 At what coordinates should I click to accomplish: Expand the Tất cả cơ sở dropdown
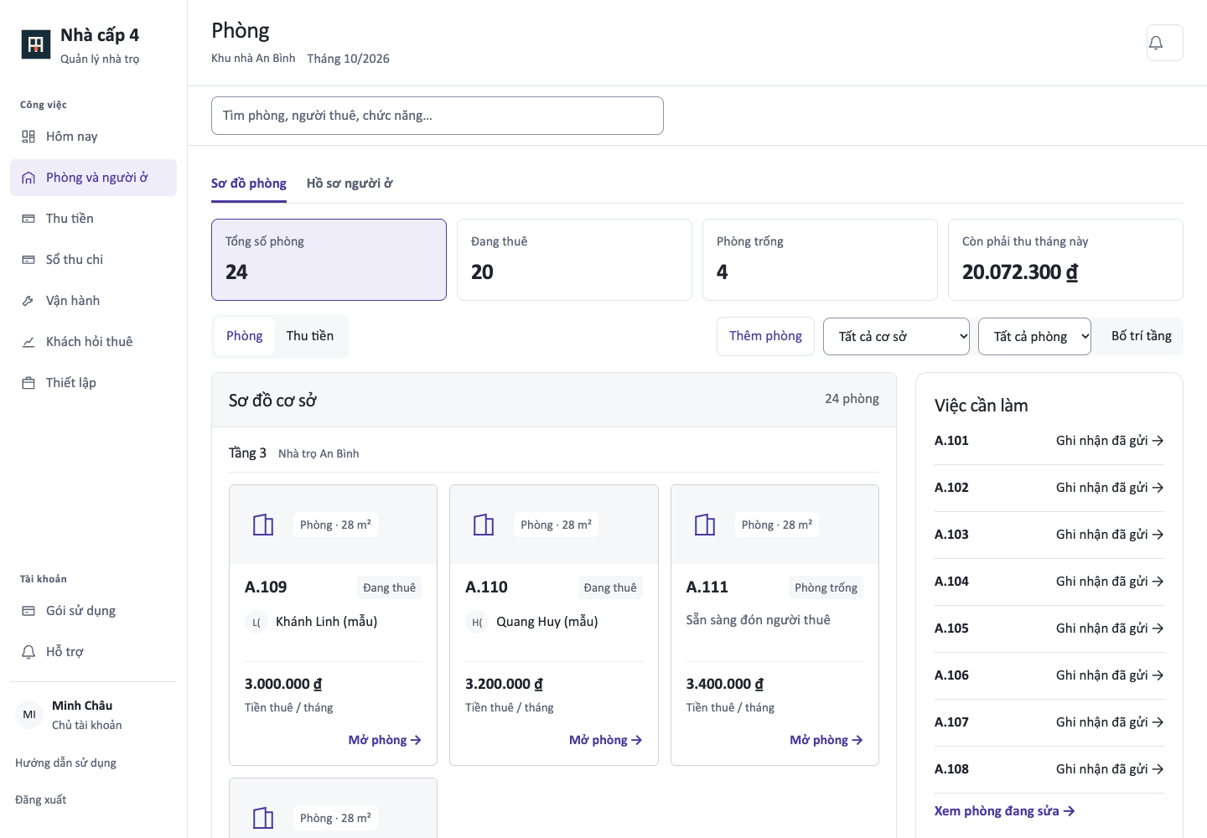(x=896, y=336)
